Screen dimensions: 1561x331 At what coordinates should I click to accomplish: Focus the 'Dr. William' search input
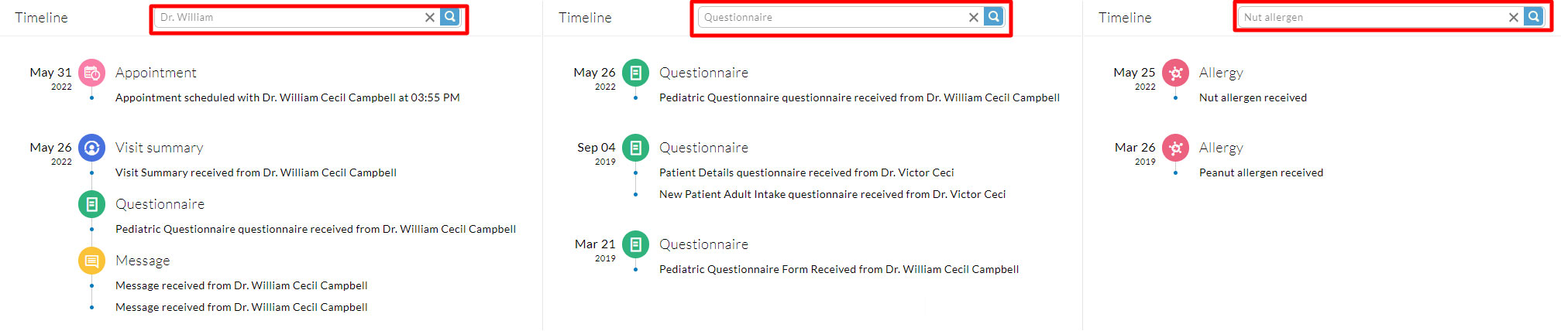[x=288, y=17]
